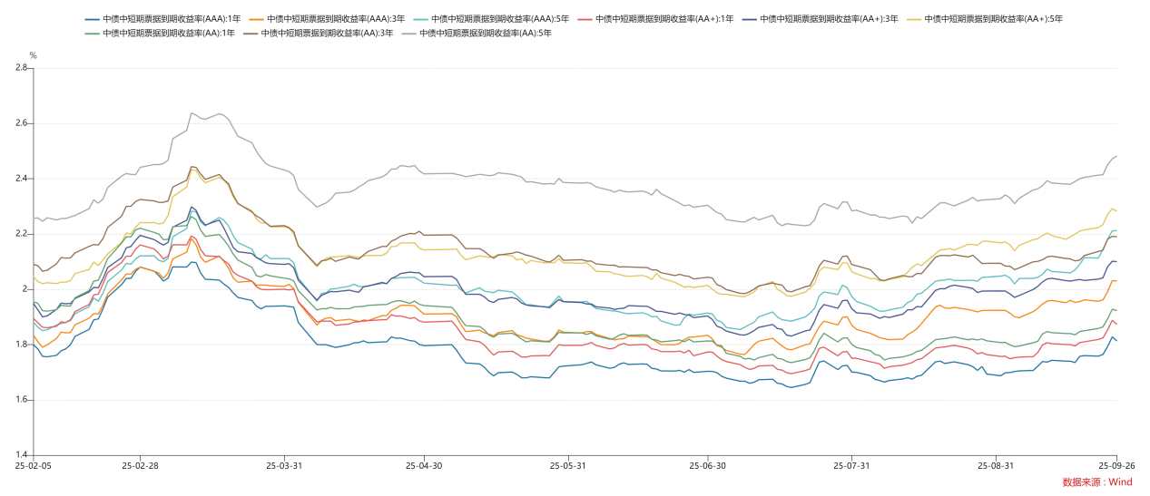This screenshot has width=1150, height=496.
Task: Click the 25-03-31 x-axis date label
Action: pyautogui.click(x=284, y=465)
